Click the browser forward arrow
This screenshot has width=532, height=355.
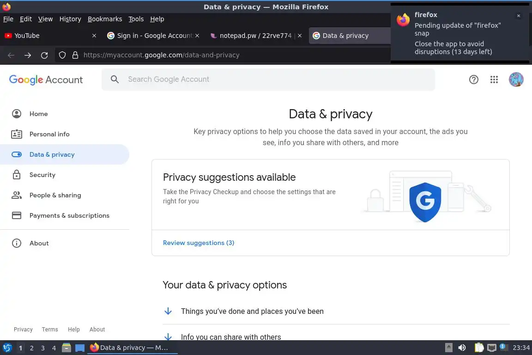(28, 55)
